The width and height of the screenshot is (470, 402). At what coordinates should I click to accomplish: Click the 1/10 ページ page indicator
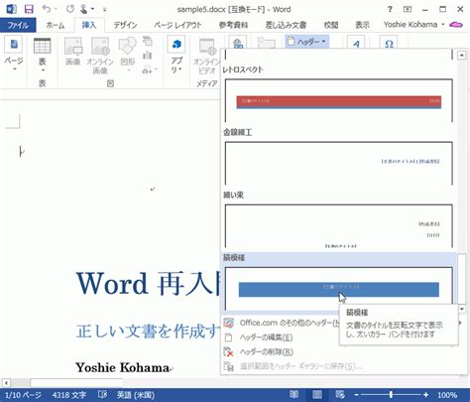click(x=23, y=395)
